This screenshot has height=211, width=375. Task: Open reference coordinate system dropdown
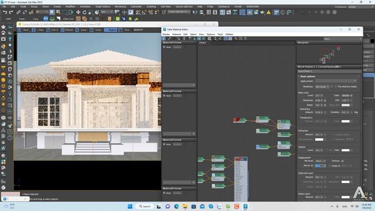pyautogui.click(x=107, y=12)
